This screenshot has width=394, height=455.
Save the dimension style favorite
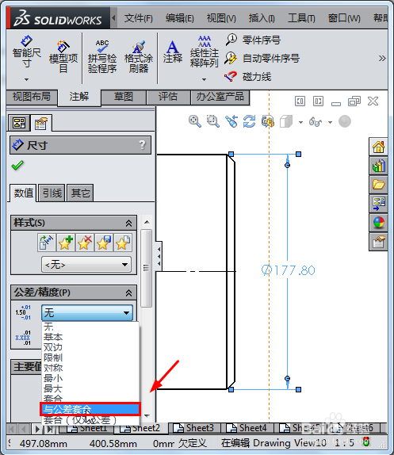click(104, 243)
